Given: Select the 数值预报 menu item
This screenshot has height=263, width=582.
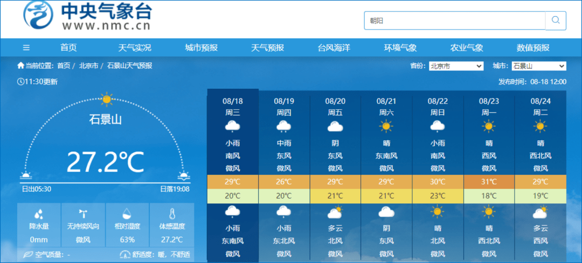Looking at the screenshot, I should pos(533,47).
